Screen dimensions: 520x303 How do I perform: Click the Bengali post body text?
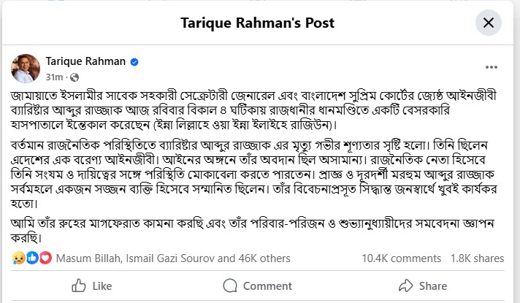pos(253,166)
